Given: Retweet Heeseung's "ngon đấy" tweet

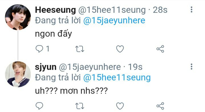Looking at the screenshot, I should 80,49.
